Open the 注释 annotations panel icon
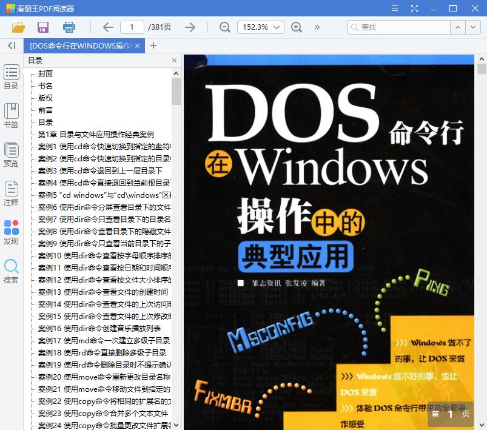This screenshot has height=430, width=487. (x=11, y=193)
